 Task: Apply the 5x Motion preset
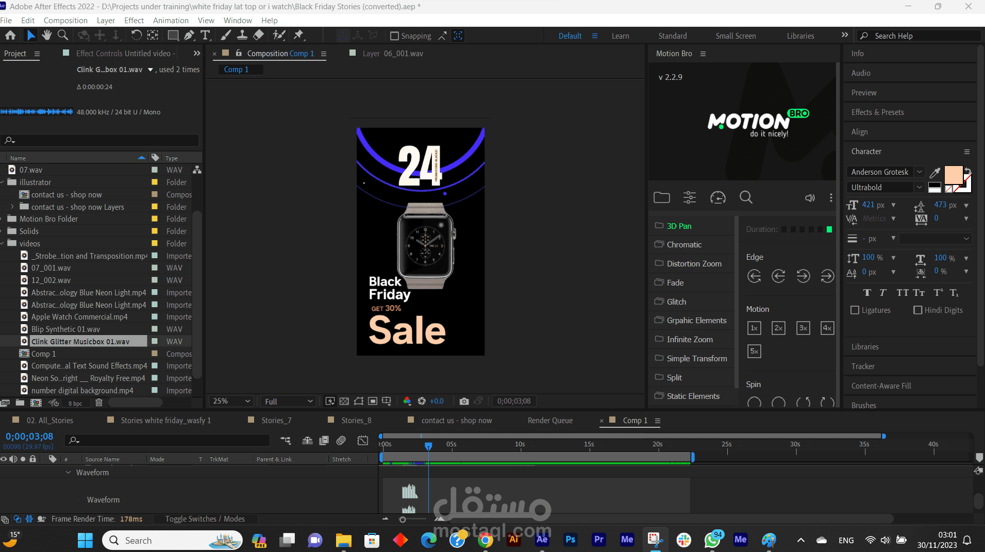pos(754,352)
